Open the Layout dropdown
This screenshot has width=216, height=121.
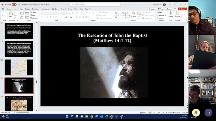click(34, 12)
